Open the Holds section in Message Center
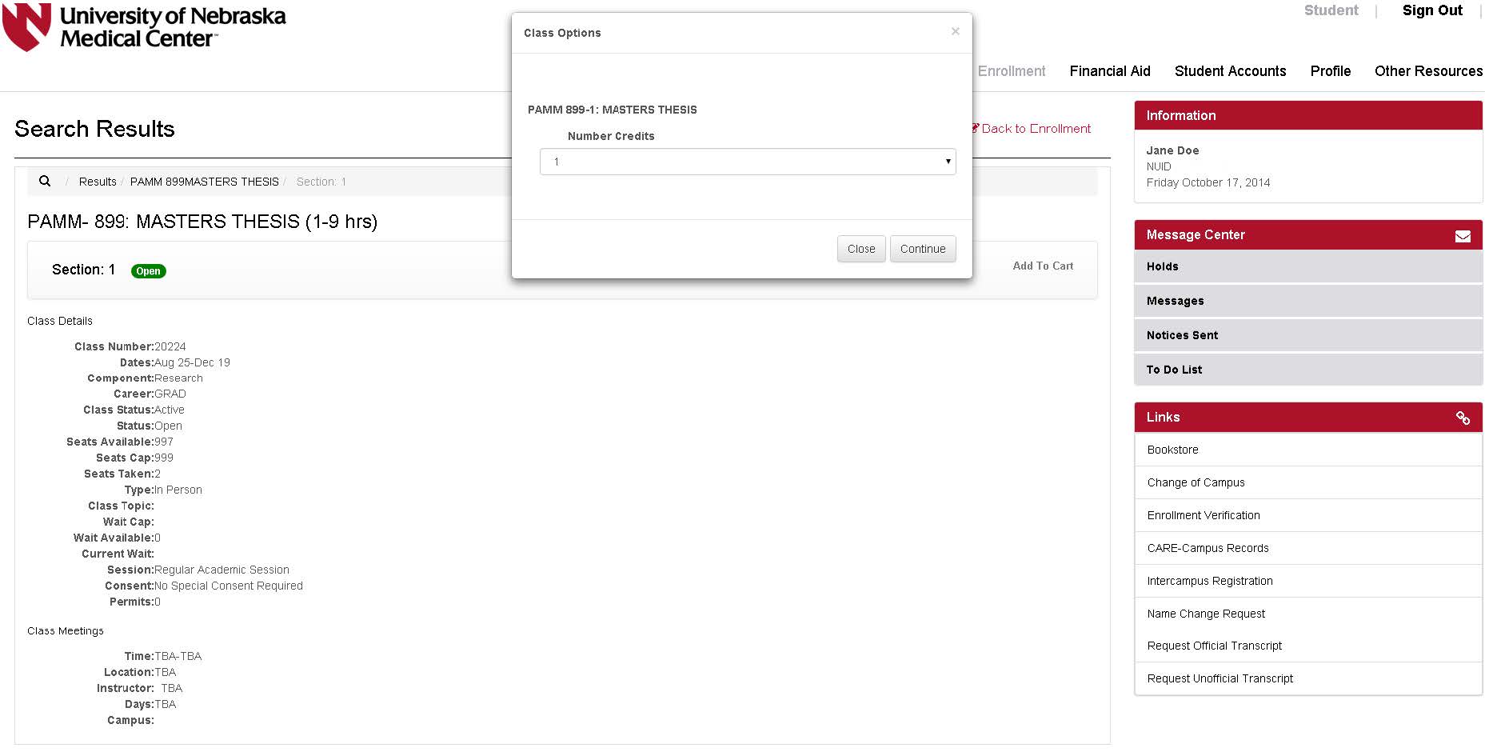Viewport: 1485px width, 752px height. pyautogui.click(x=1162, y=266)
